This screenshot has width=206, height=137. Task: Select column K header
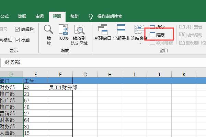(x=184, y=74)
